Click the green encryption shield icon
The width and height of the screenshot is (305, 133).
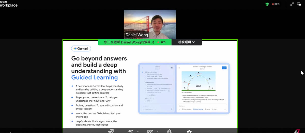pyautogui.click(x=267, y=4)
